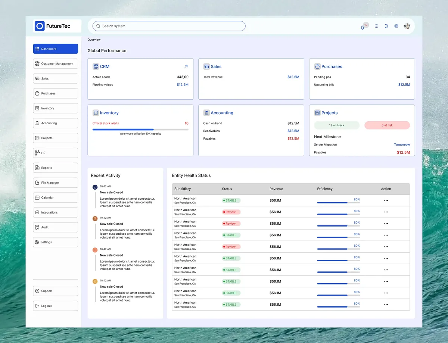The width and height of the screenshot is (448, 343).
Task: Click the '12 on track' pill
Action: (x=337, y=125)
